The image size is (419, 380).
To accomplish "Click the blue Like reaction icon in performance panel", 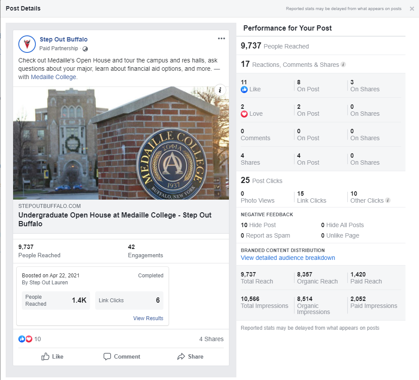I will pos(244,90).
